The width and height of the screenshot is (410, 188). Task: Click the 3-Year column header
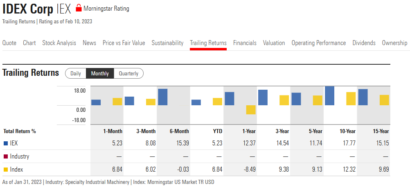pyautogui.click(x=282, y=131)
